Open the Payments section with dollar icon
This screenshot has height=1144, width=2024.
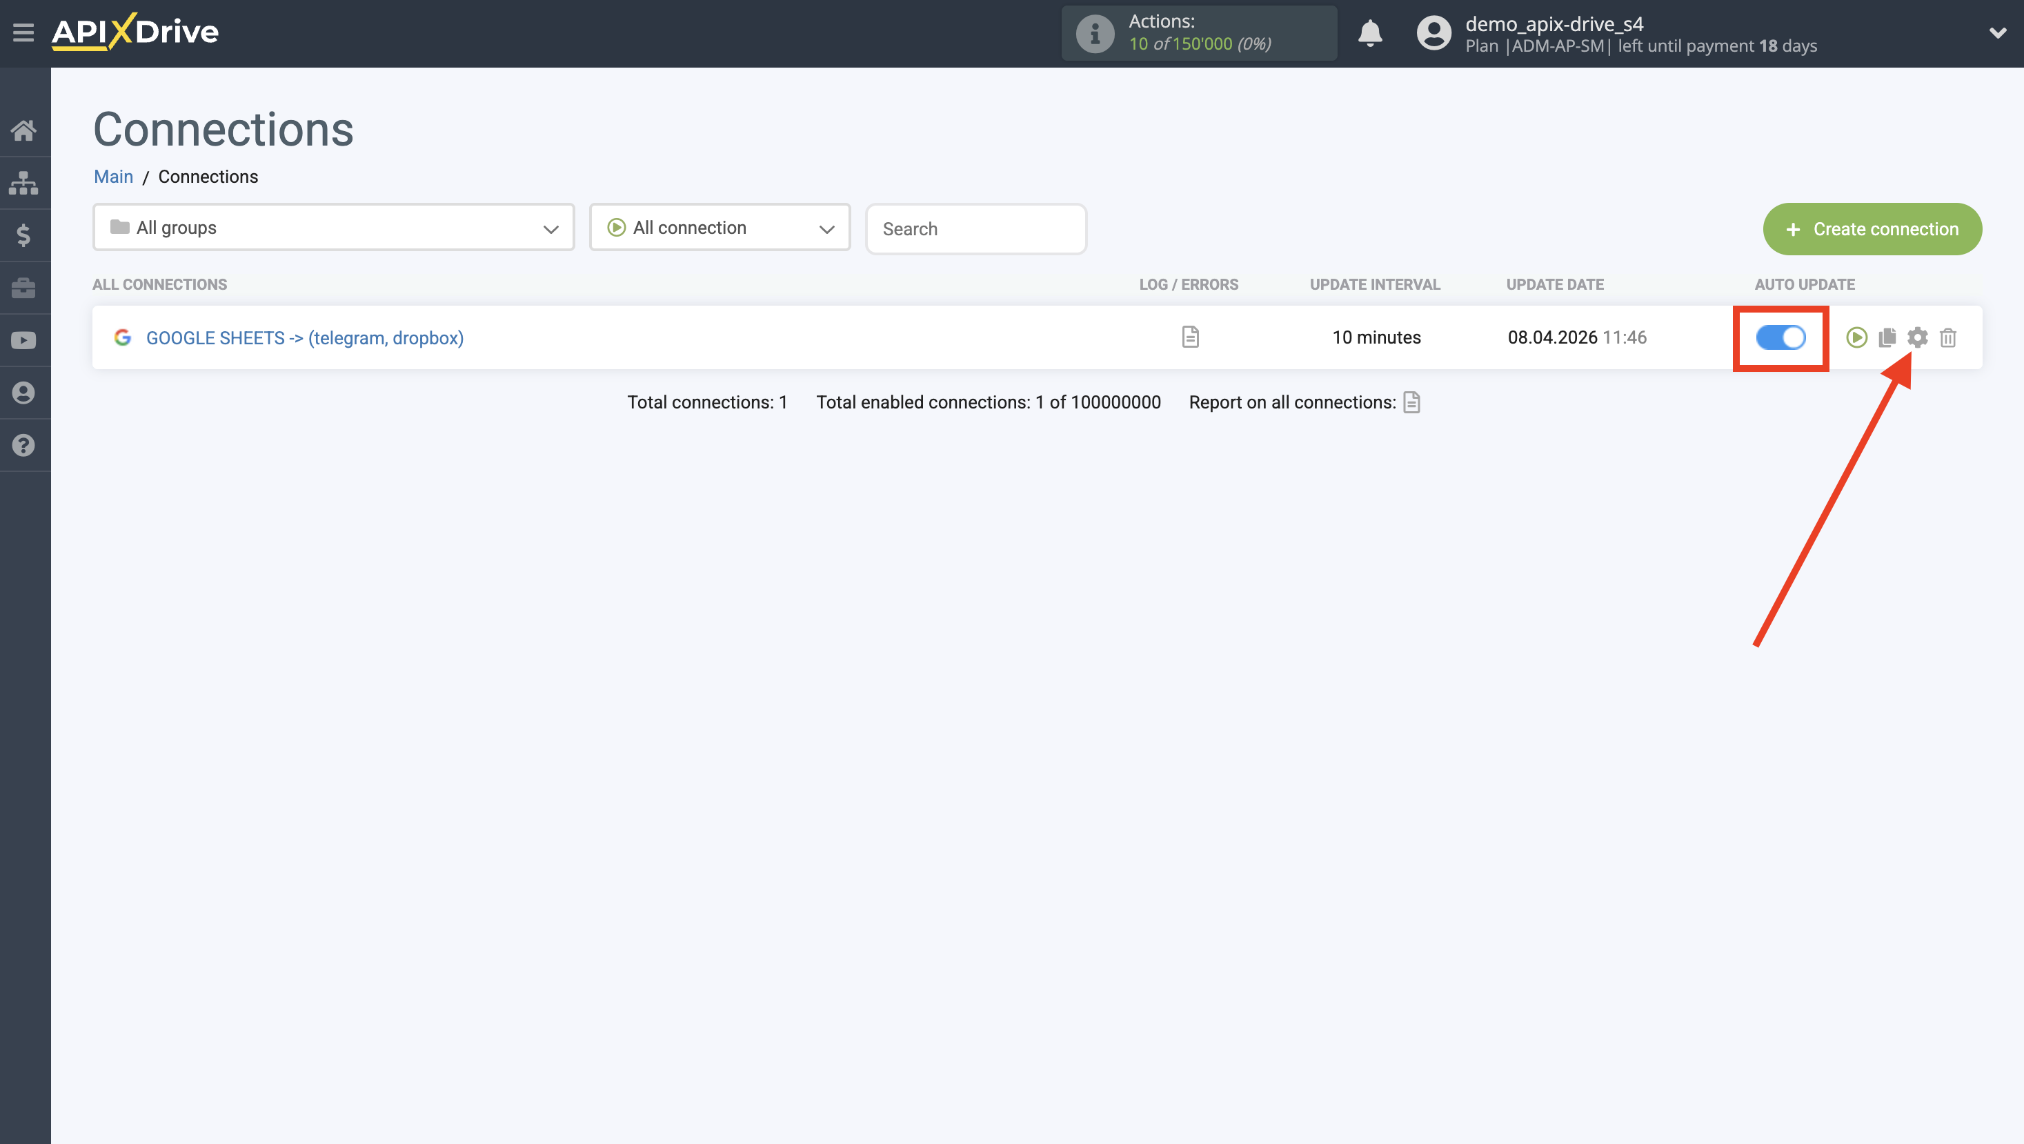click(x=23, y=235)
